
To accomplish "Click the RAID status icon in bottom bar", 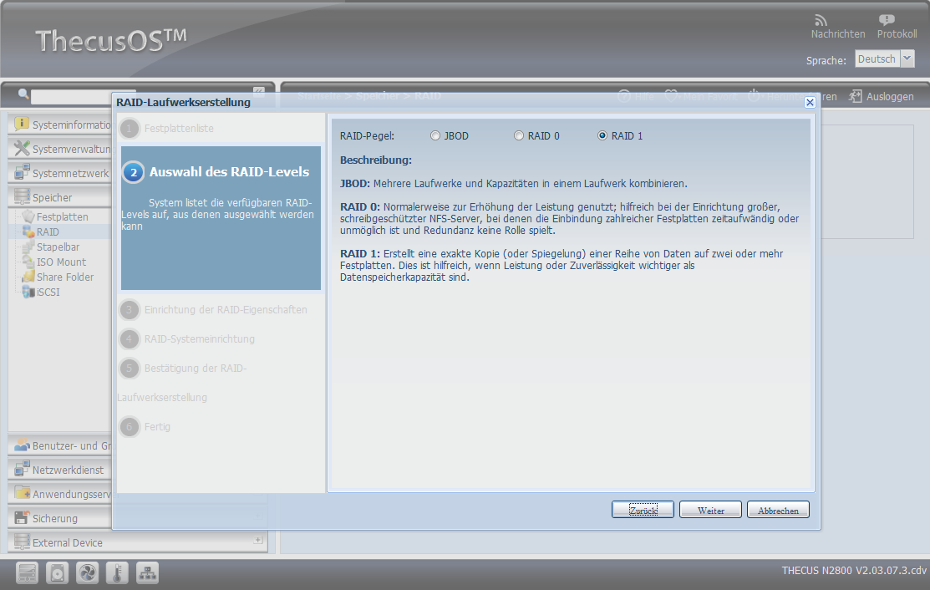I will click(x=28, y=572).
